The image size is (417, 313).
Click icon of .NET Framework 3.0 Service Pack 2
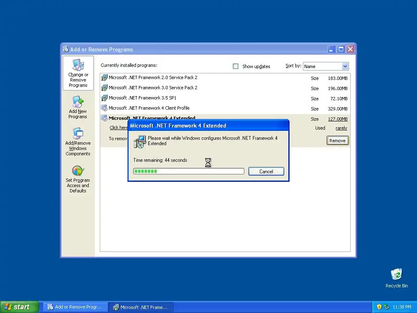(104, 88)
